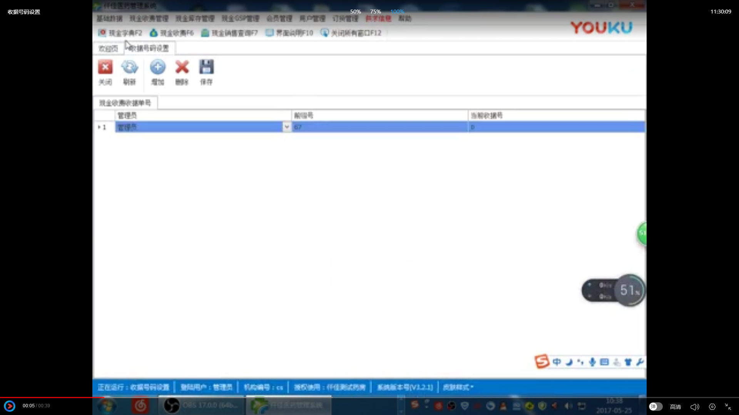Screen dimensions: 739x415
Task: Click the Sogou soft keyboard icon
Action: tap(604, 362)
